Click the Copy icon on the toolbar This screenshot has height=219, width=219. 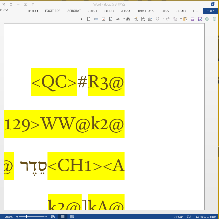pyautogui.click(x=175, y=19)
